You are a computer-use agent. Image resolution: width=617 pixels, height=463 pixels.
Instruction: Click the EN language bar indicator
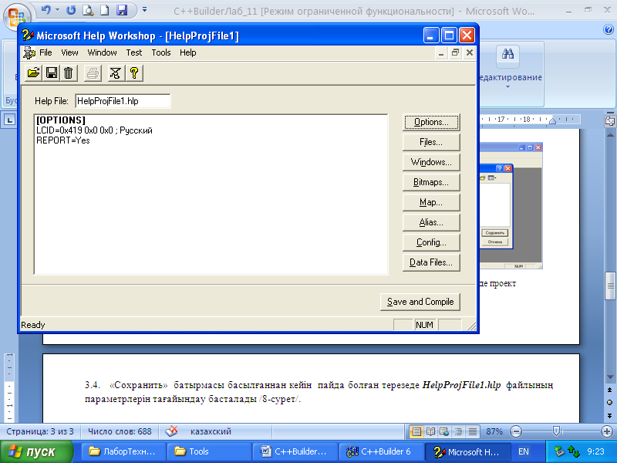[524, 451]
